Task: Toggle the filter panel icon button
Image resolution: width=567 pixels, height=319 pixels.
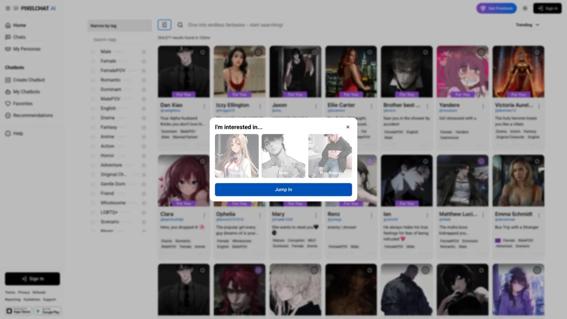Action: pyautogui.click(x=164, y=25)
